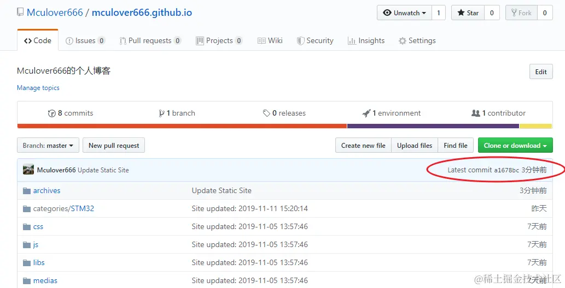The image size is (565, 288).
Task: Click the Manage topics link
Action: point(38,88)
